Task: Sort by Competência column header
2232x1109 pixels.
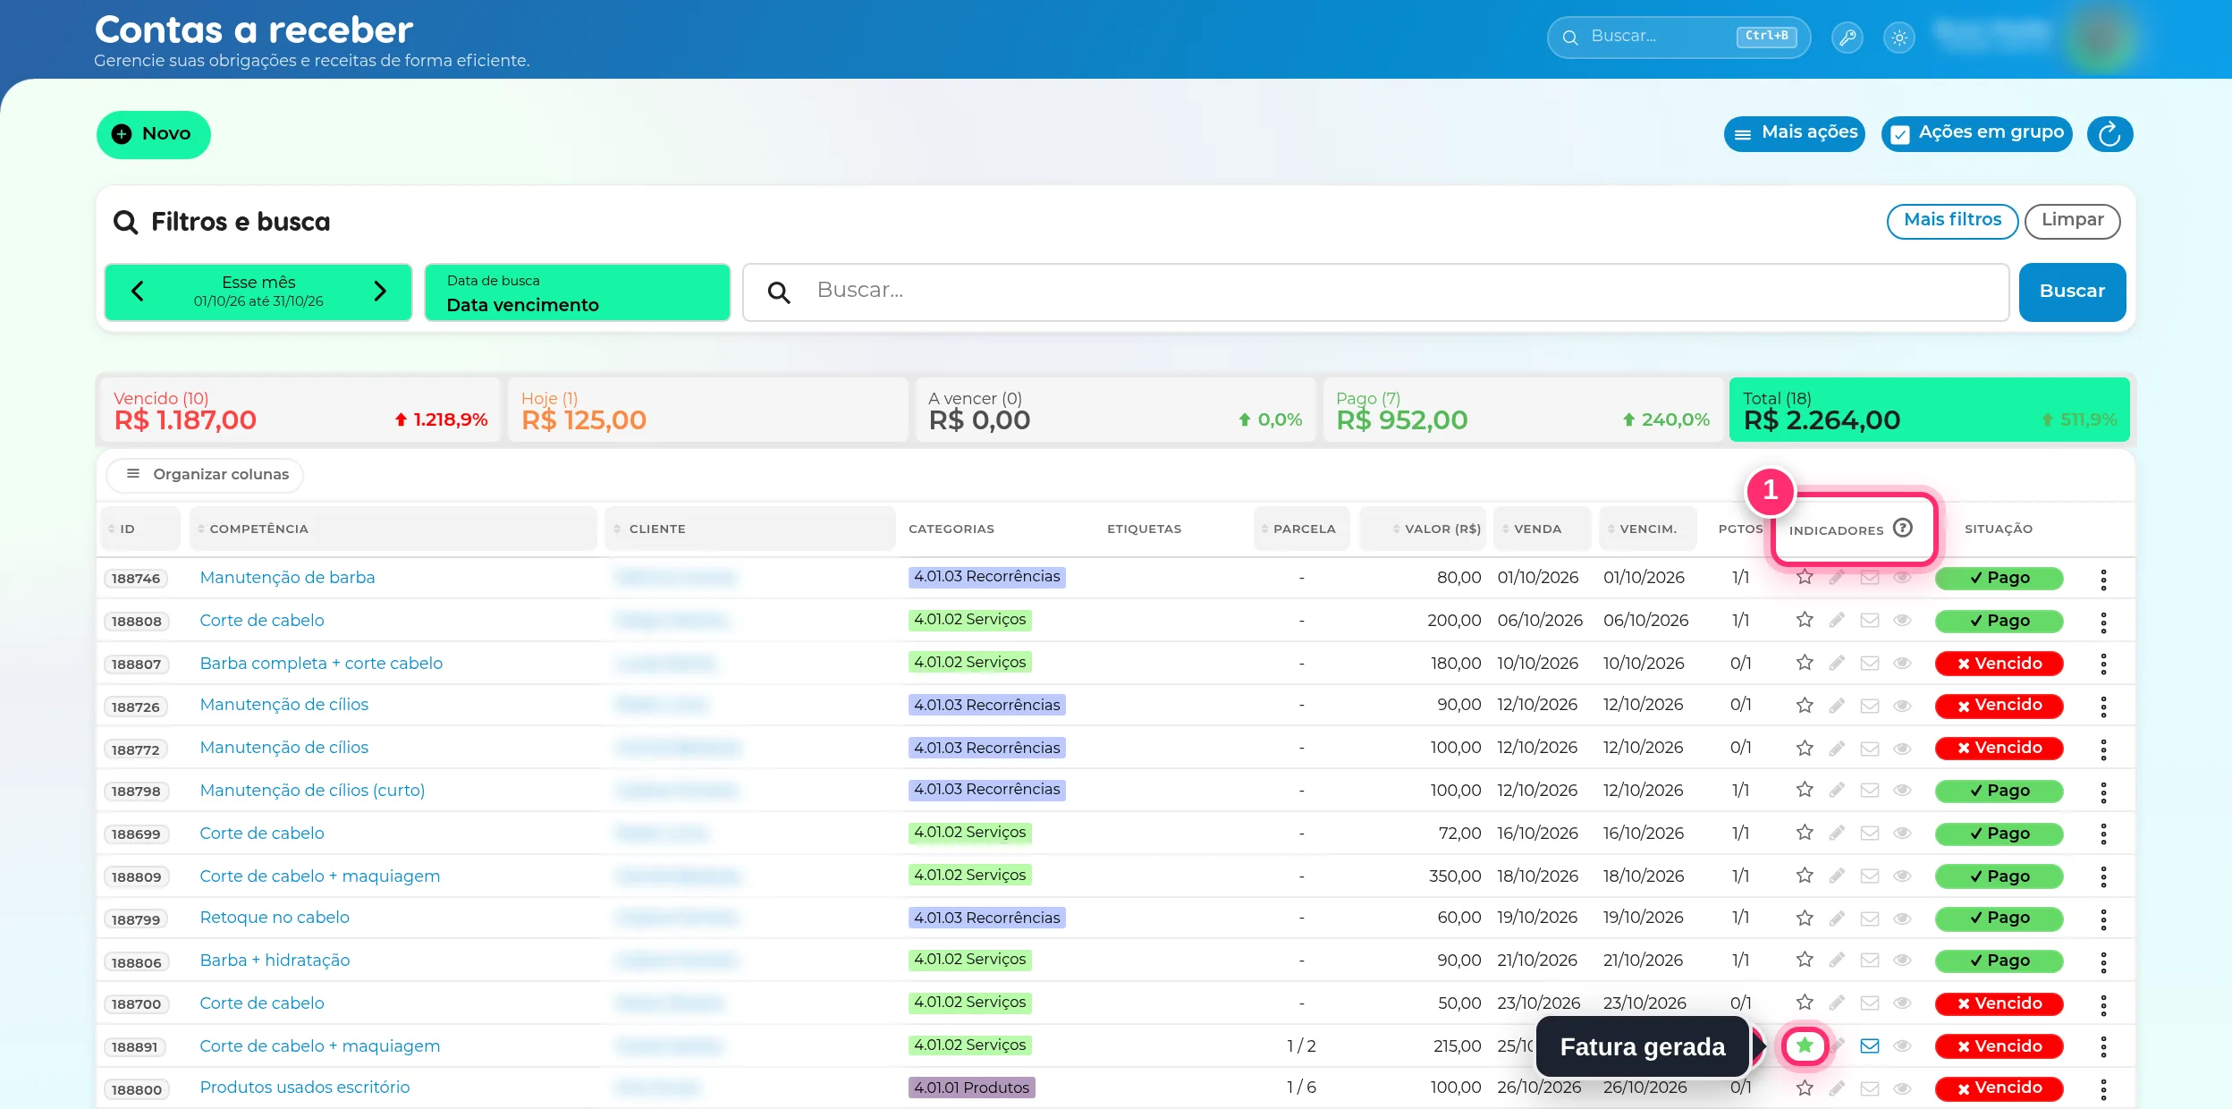Action: (393, 529)
